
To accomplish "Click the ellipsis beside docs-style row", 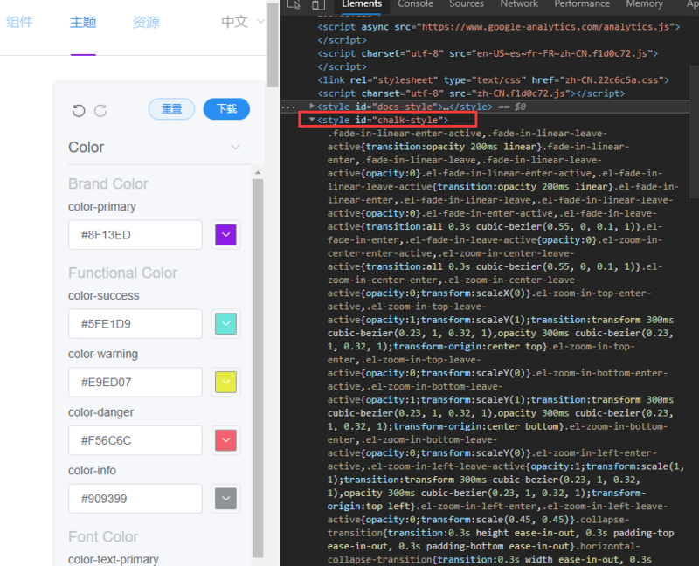I will pos(288,107).
